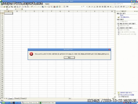Viewport: 138px width, 104px height.
Task: Switch to the Sheet2 tab
Action: [x=17, y=98]
